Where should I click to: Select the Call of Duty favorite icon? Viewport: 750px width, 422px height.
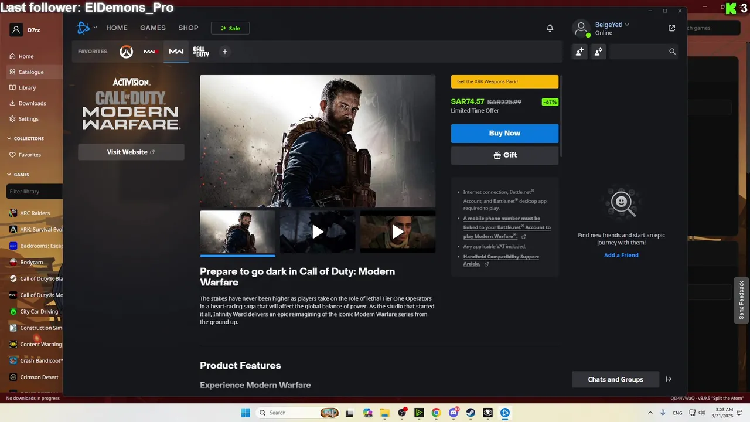201,52
